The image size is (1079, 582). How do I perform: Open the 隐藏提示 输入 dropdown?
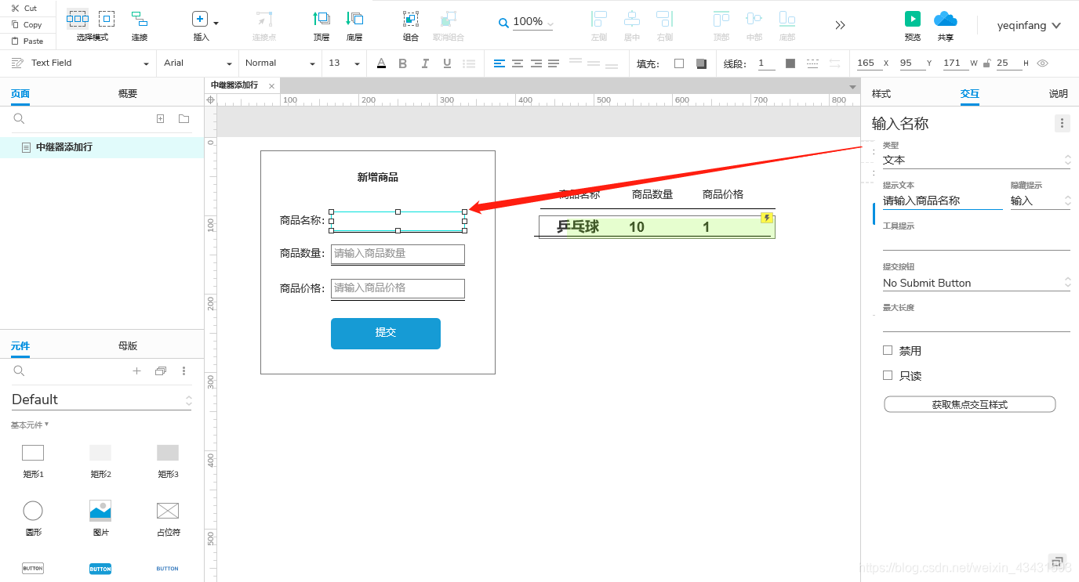tap(1041, 201)
